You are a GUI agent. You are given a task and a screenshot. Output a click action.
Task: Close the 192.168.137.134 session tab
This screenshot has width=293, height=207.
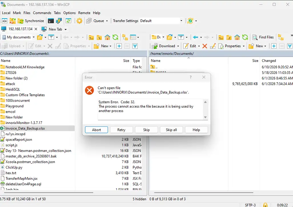point(36,29)
